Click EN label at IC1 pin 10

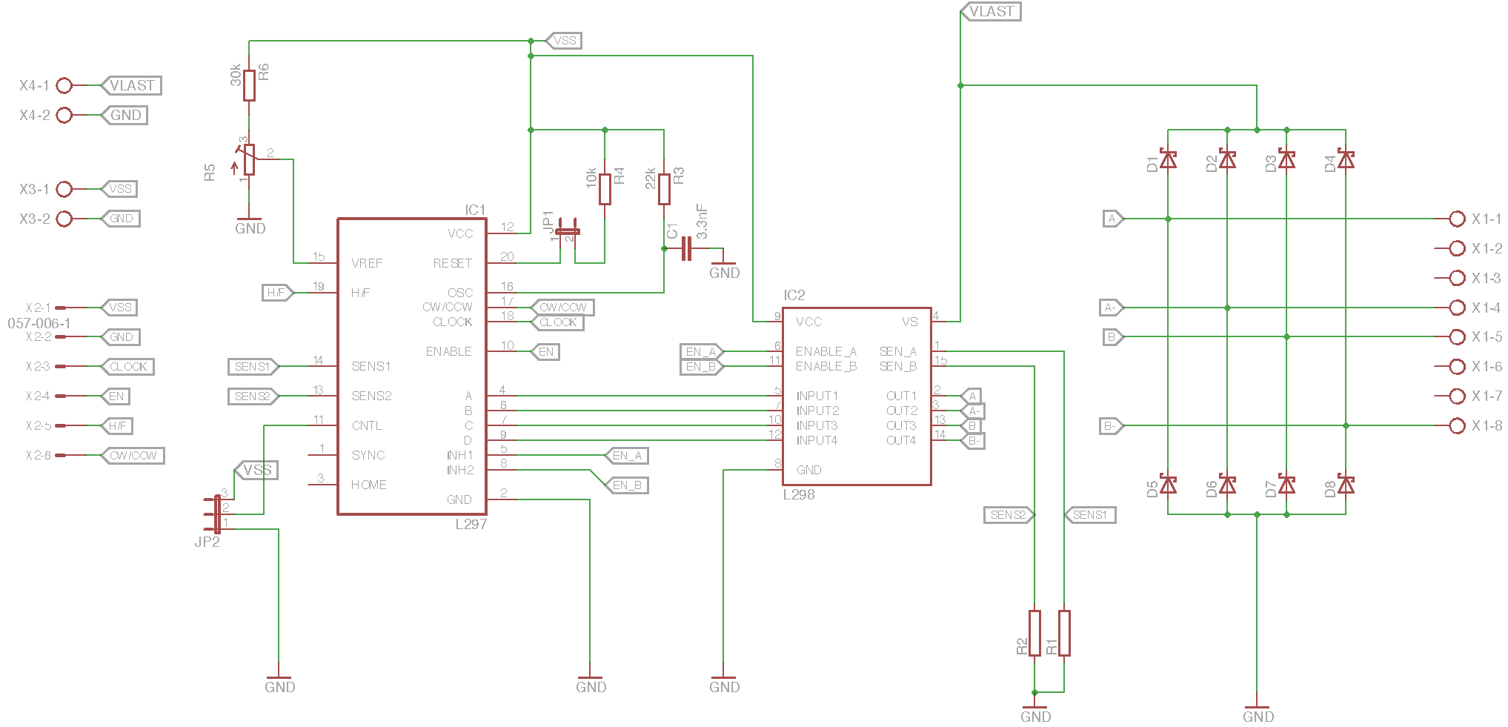[545, 352]
